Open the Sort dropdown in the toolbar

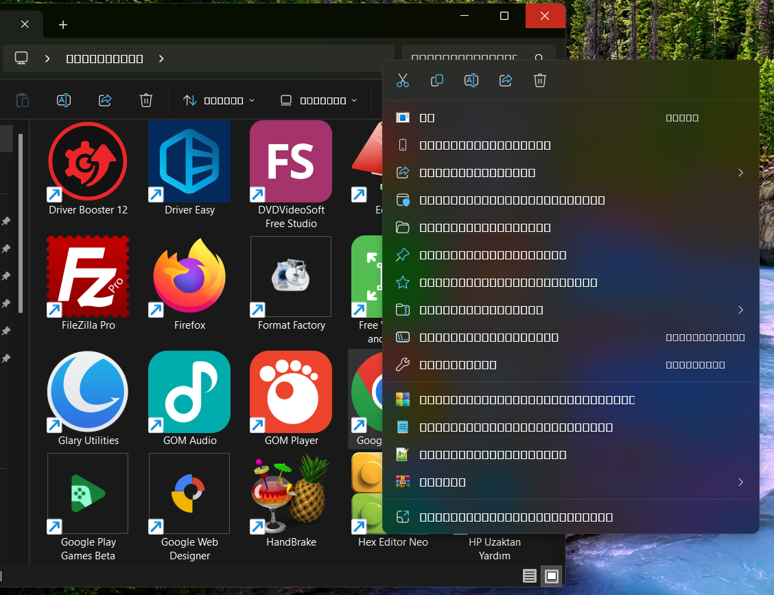click(219, 101)
